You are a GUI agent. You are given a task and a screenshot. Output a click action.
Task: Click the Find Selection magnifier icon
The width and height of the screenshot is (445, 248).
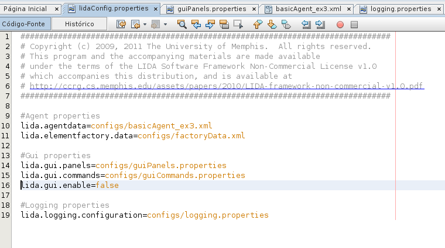[182, 24]
